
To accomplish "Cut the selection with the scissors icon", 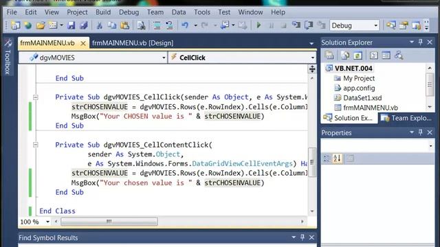I will tap(99, 25).
